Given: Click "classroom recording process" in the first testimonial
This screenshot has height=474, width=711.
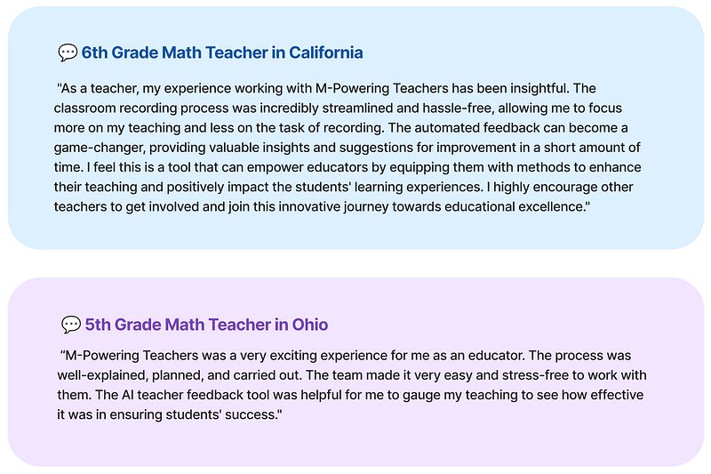Looking at the screenshot, I should coord(141,108).
